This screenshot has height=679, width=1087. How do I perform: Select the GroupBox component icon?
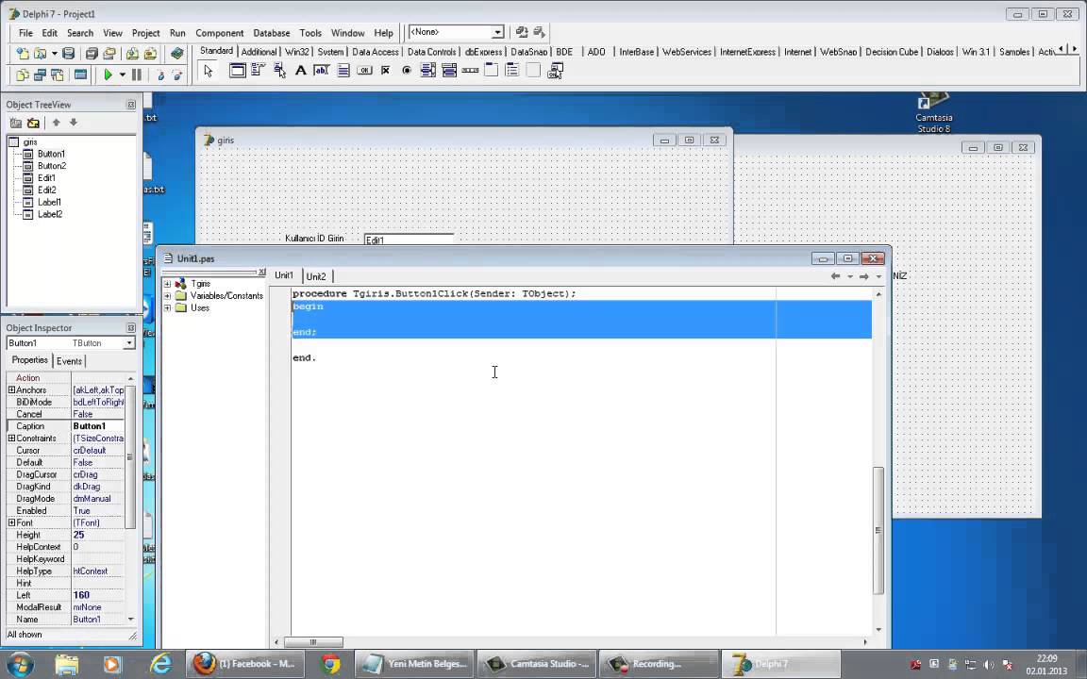[491, 70]
